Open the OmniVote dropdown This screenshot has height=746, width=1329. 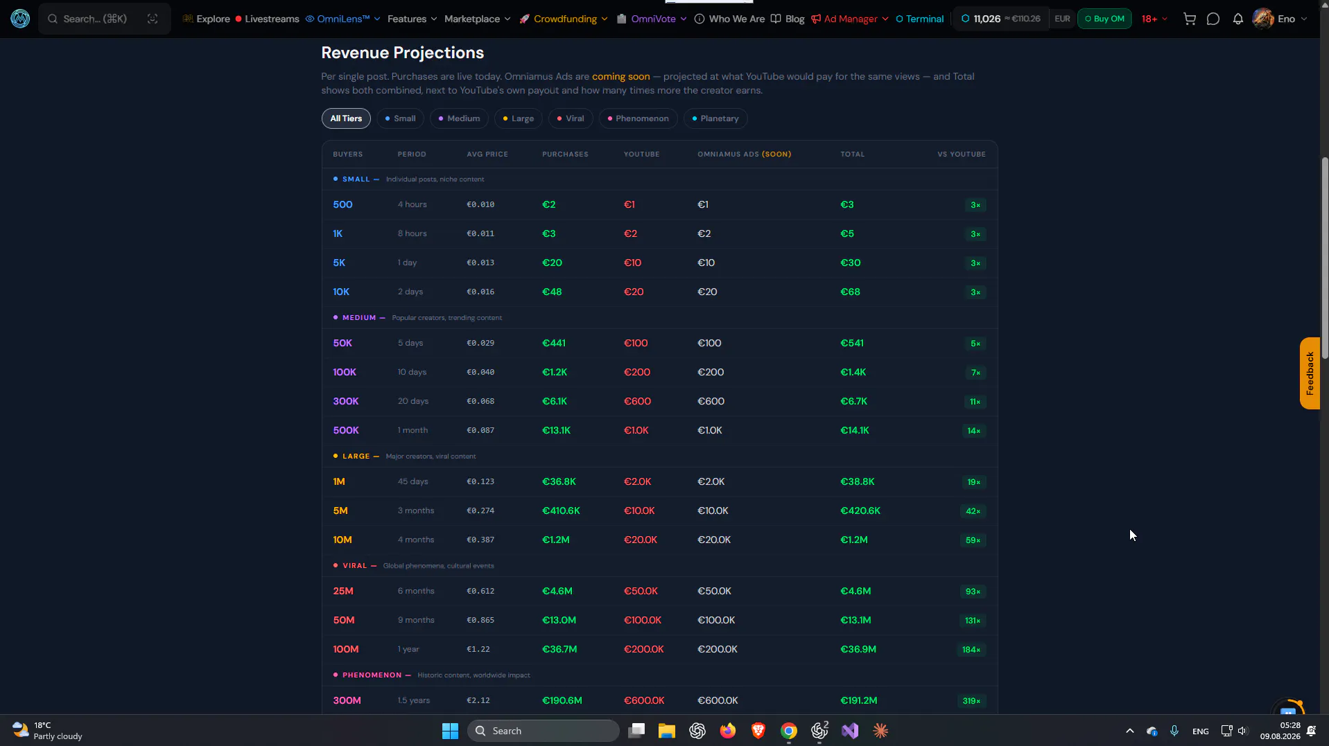click(652, 19)
